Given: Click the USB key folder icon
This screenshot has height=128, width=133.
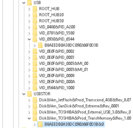Looking at the screenshot, I should click(29, 3).
